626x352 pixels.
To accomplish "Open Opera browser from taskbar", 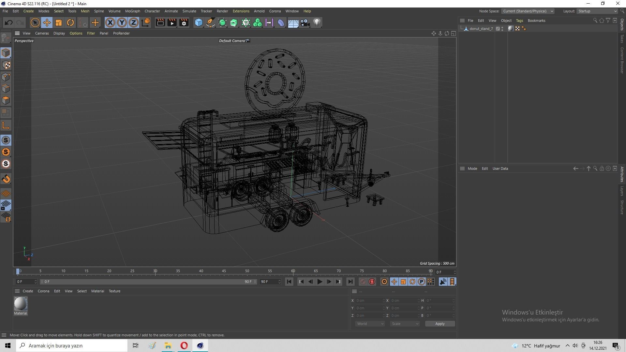I will [184, 345].
